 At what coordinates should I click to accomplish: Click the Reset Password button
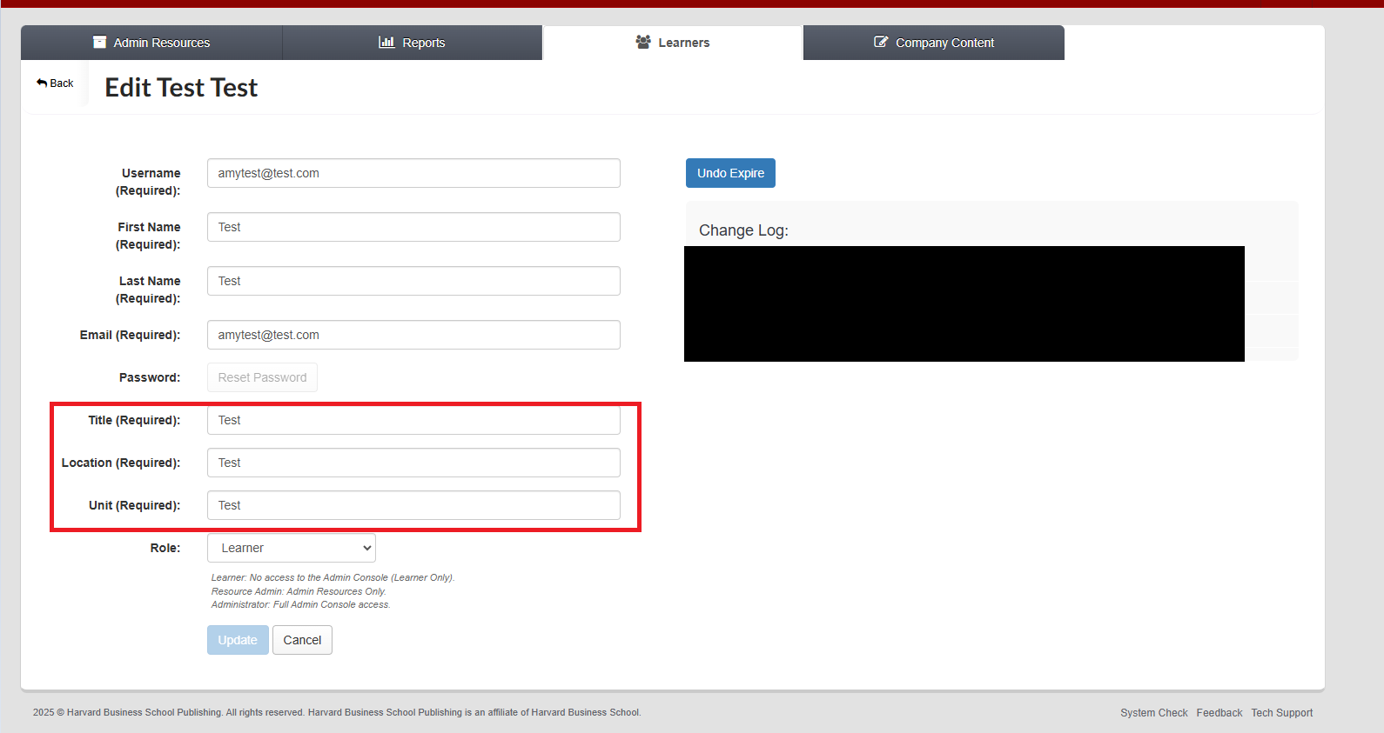[x=262, y=377]
